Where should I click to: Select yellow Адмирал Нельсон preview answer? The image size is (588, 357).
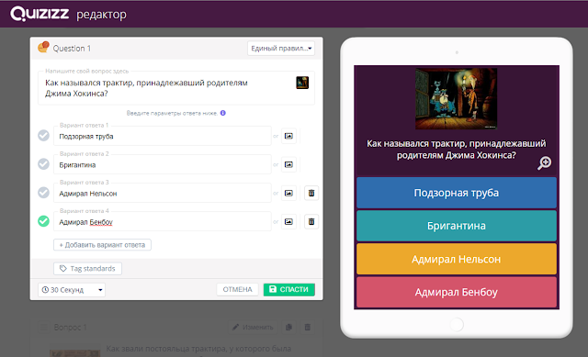[x=457, y=259]
